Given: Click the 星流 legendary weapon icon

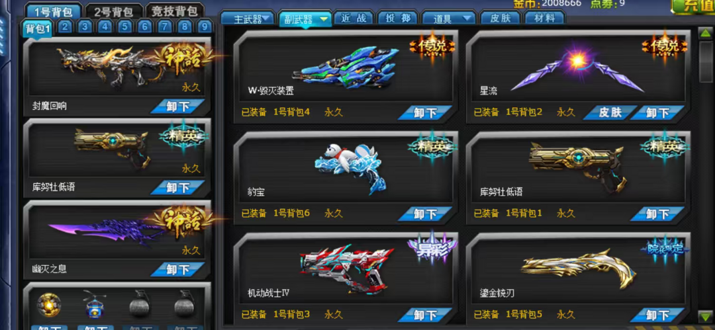Looking at the screenshot, I should (577, 69).
